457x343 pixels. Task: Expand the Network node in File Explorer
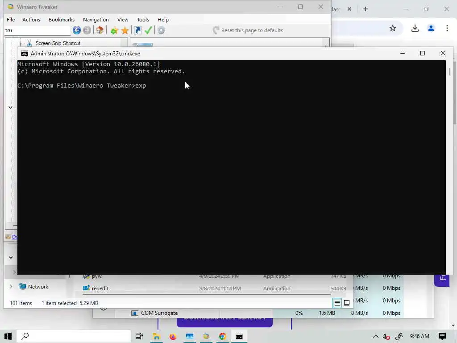click(x=11, y=287)
